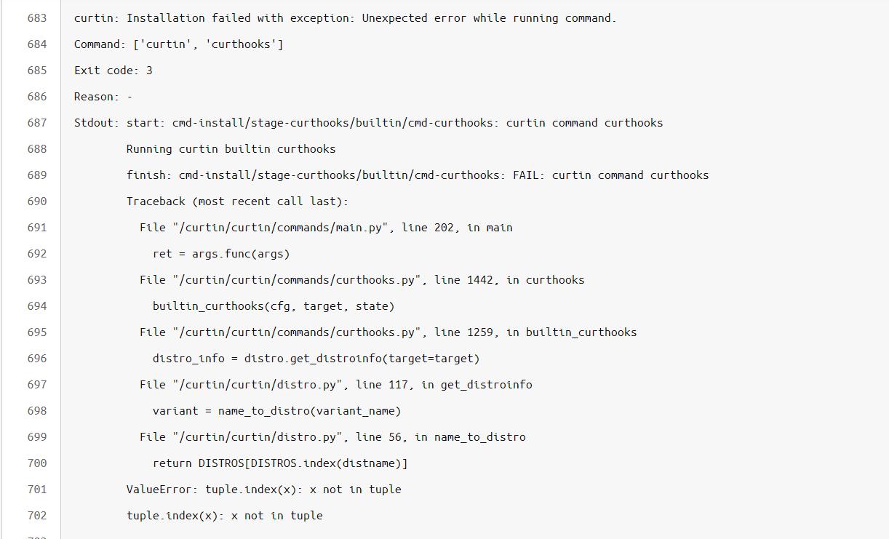This screenshot has height=539, width=889.
Task: Click the 'ValueError: tuple.index(x)' line
Action: point(263,490)
